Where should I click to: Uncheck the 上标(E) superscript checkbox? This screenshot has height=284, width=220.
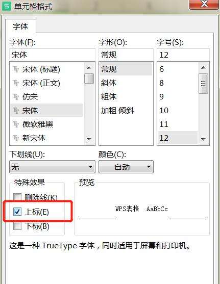pos(17,212)
